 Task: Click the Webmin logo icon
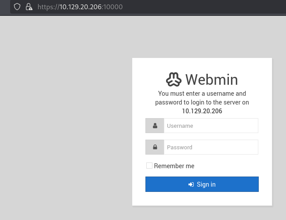point(174,79)
